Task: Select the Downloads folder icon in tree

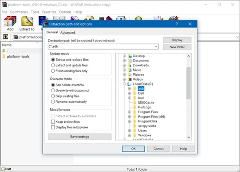Action: coord(130,65)
